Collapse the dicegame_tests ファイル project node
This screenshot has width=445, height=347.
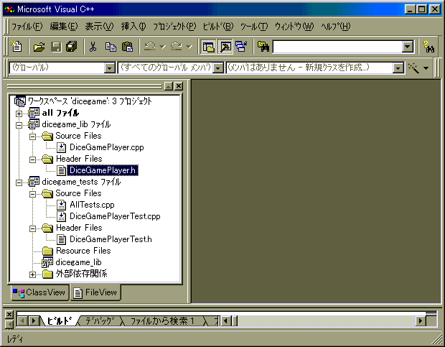[19, 182]
